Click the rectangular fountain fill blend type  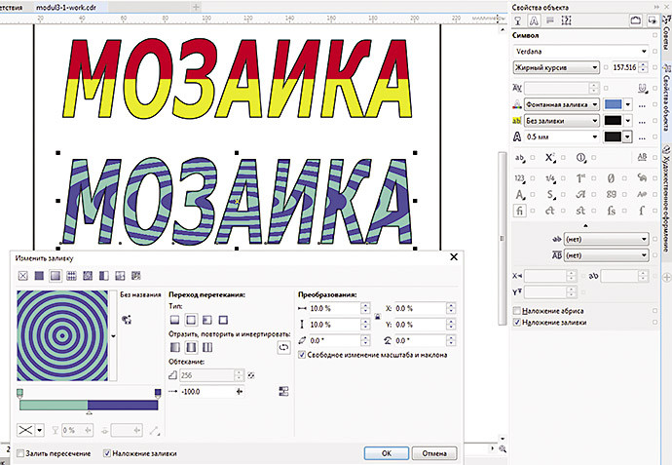coord(223,319)
